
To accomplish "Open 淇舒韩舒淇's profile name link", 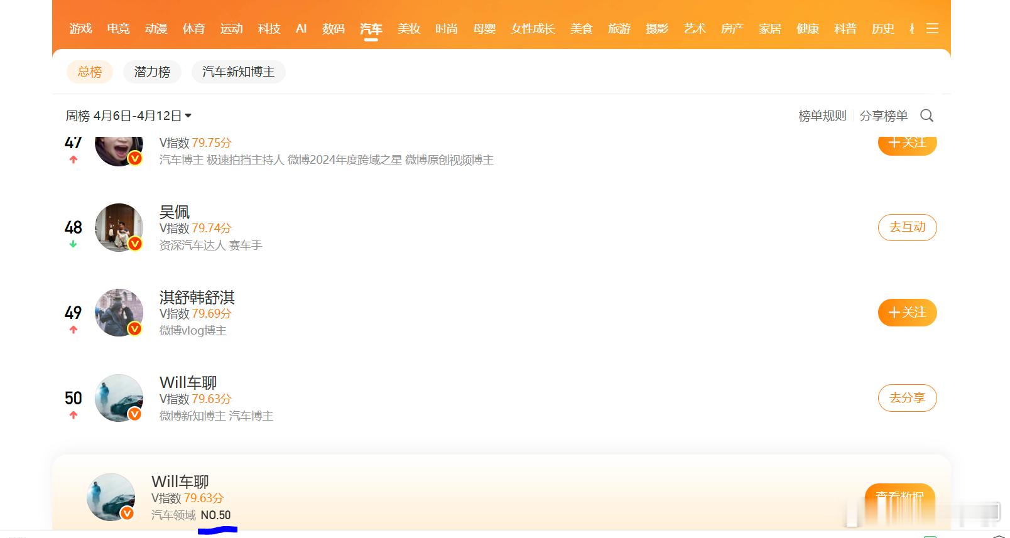I will coord(197,298).
